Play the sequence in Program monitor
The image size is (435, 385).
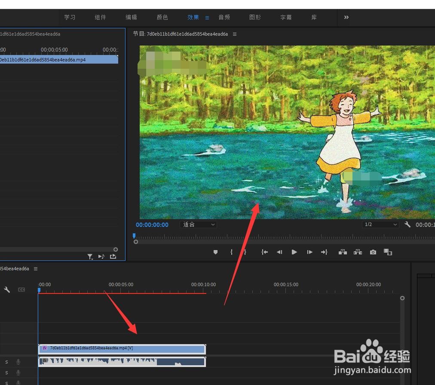coord(294,252)
